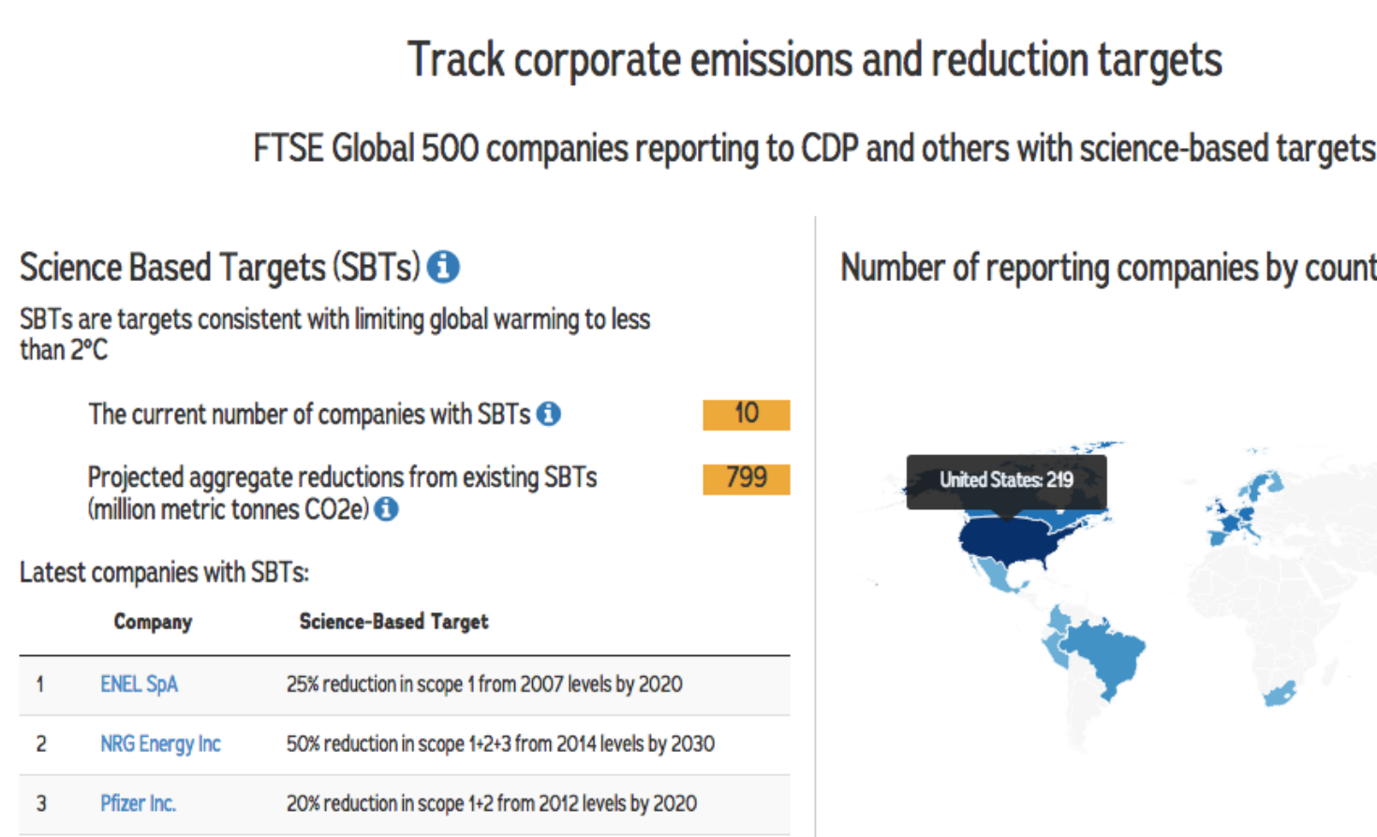This screenshot has width=1377, height=837.
Task: Click 'Track corporate emissions and reduction targets' title
Action: coord(815,60)
